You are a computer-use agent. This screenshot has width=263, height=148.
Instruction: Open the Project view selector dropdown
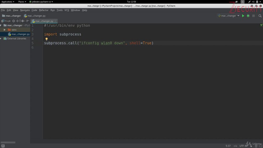(6, 21)
